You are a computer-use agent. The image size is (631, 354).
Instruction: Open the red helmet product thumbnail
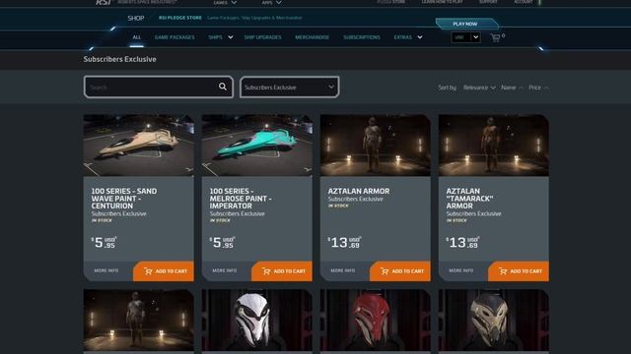pyautogui.click(x=375, y=321)
